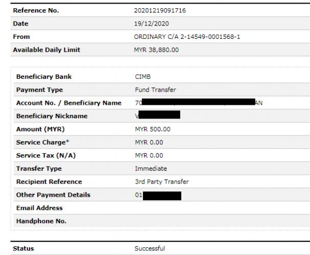Click the Recipient Reference label
310x255 pixels.
tap(49, 181)
